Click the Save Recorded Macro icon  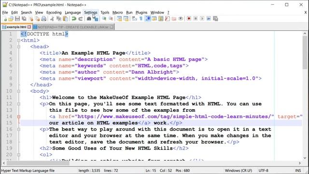215,19
